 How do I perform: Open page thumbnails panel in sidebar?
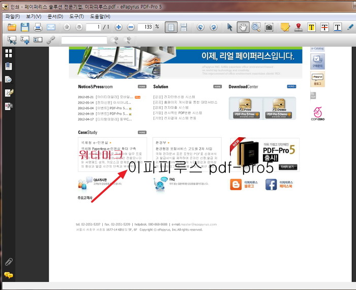[9, 53]
